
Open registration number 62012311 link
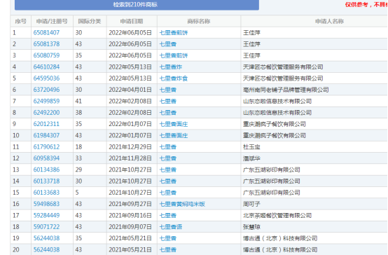pos(46,124)
